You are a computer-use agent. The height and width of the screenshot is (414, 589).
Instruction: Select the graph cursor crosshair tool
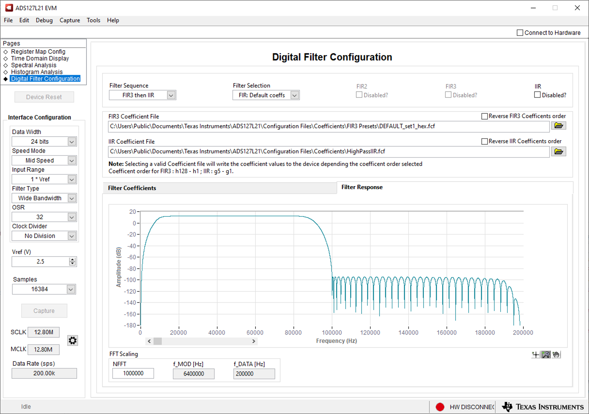click(536, 354)
